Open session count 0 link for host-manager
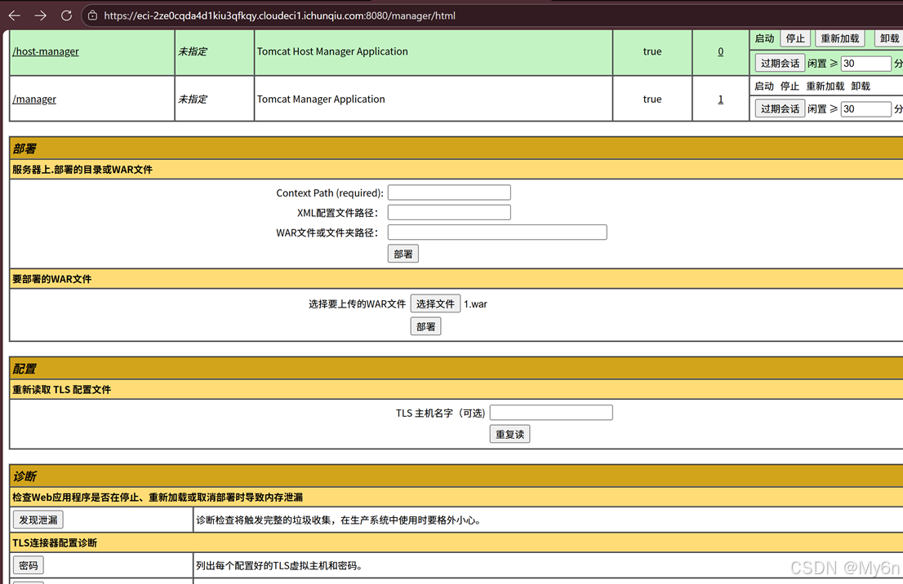 pos(720,51)
